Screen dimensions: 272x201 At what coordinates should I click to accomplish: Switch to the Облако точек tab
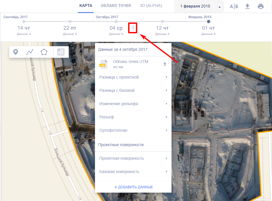pyautogui.click(x=116, y=6)
